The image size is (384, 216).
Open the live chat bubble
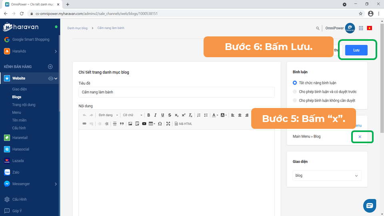coord(370,206)
